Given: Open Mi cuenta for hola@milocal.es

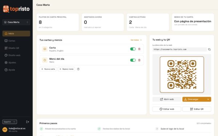Looking at the screenshot, I should pos(17,129).
